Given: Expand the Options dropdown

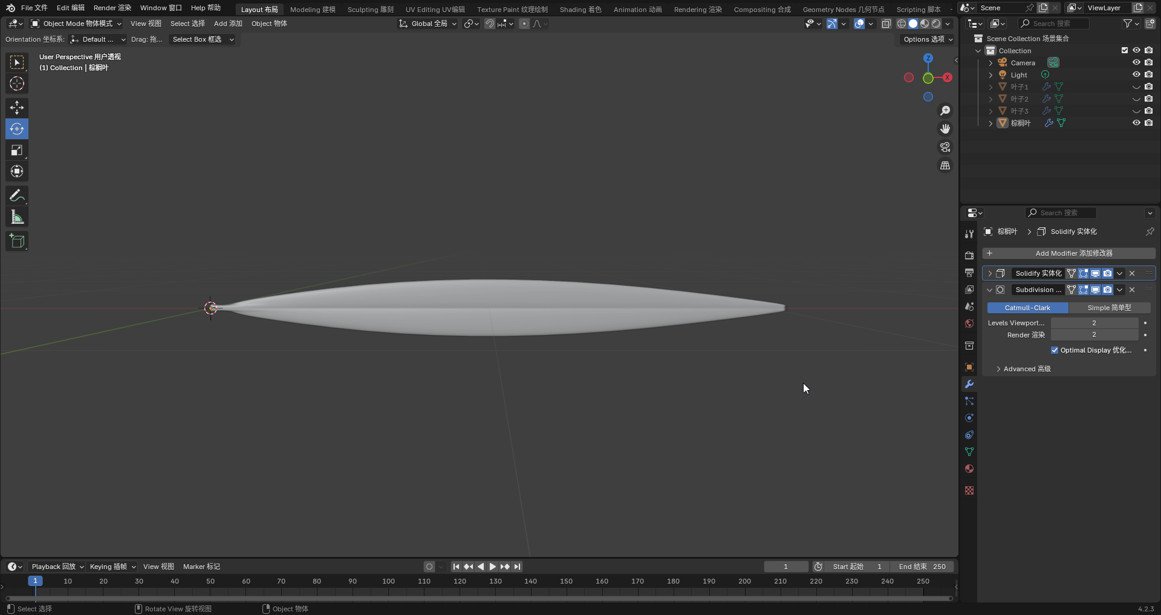Looking at the screenshot, I should 928,39.
